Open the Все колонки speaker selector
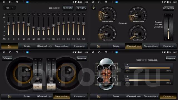 click(55, 8)
